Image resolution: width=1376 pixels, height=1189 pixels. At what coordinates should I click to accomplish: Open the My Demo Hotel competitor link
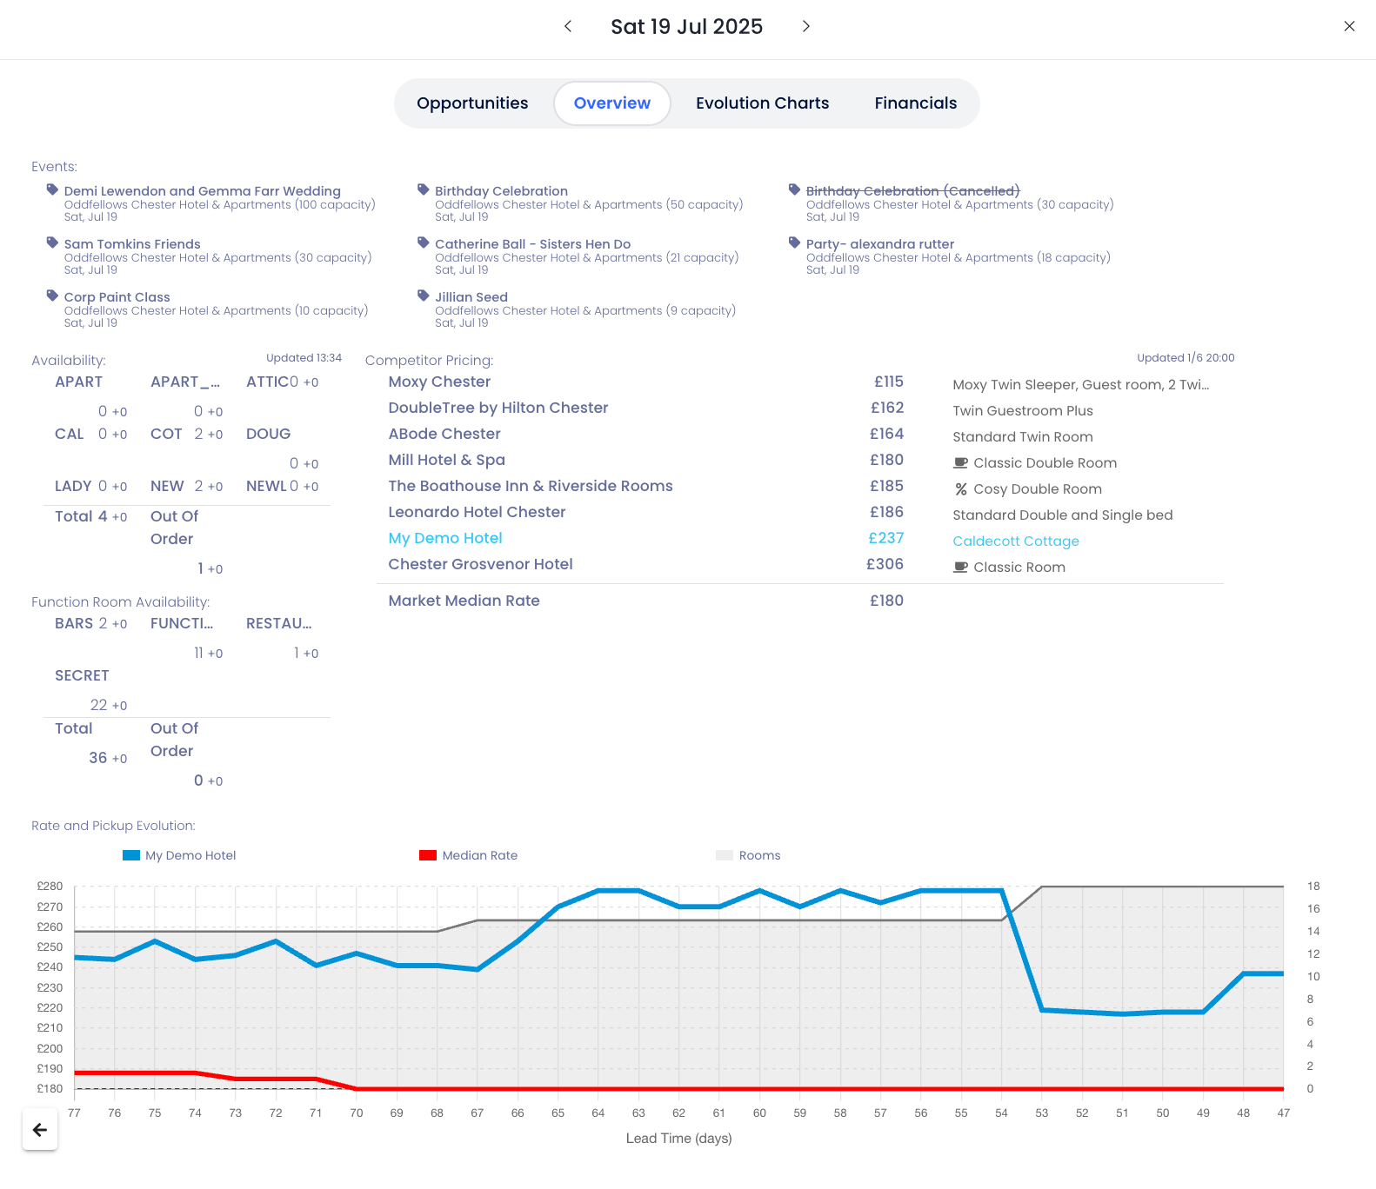coord(445,538)
